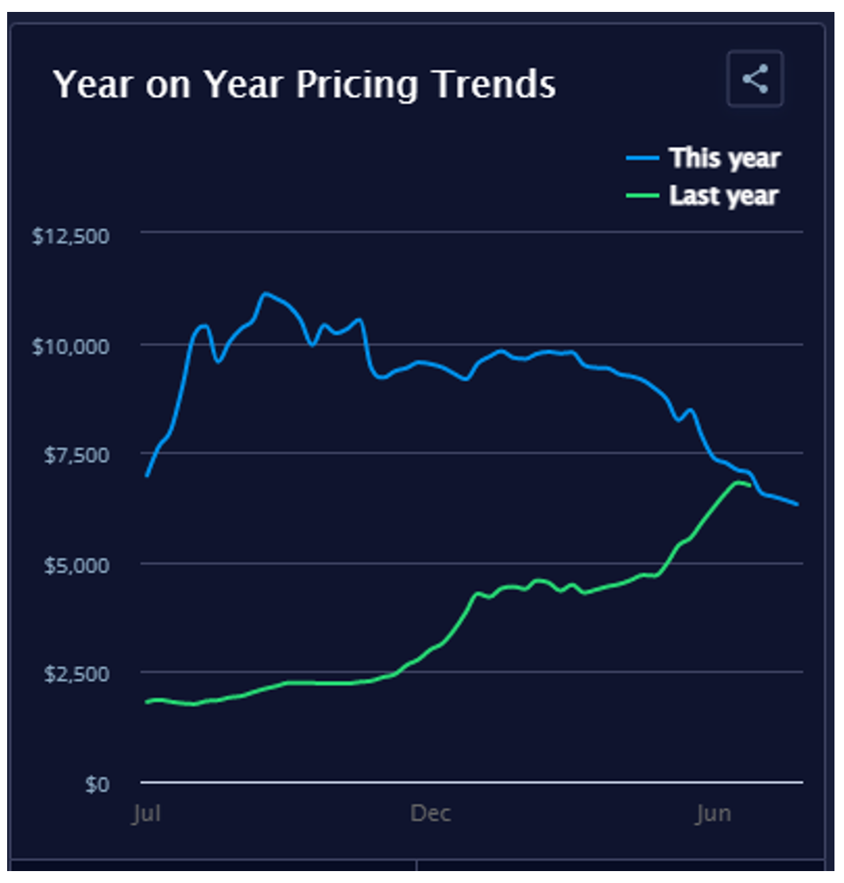
Task: Click the right end of the blue line
Action: click(x=796, y=504)
